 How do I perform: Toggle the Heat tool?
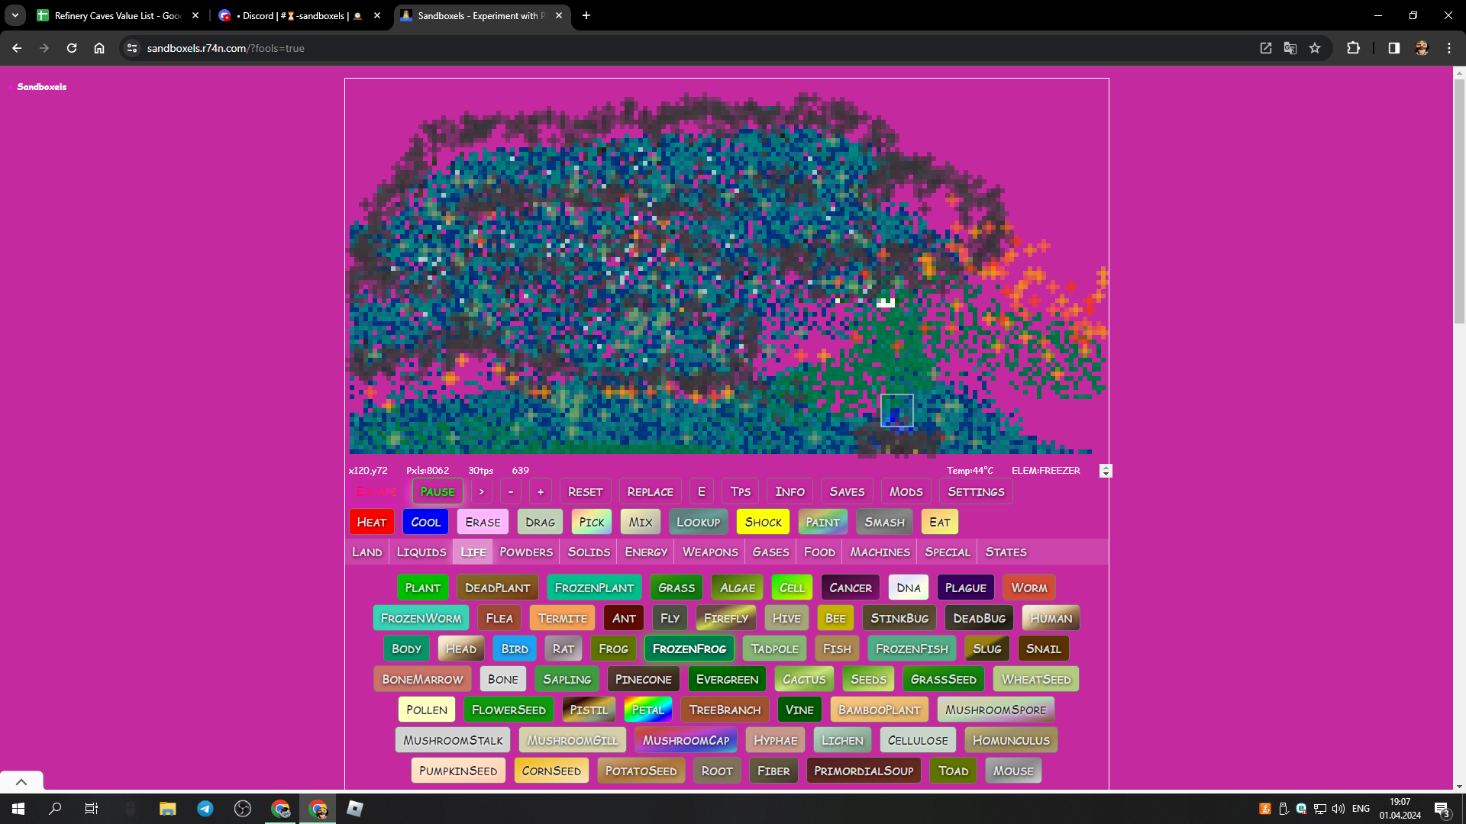tap(372, 523)
